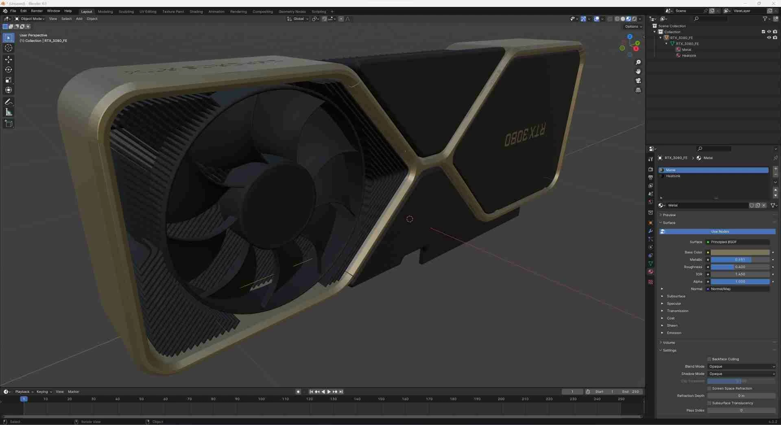
Task: Pick the Add Cube tool
Action: pyautogui.click(x=9, y=124)
